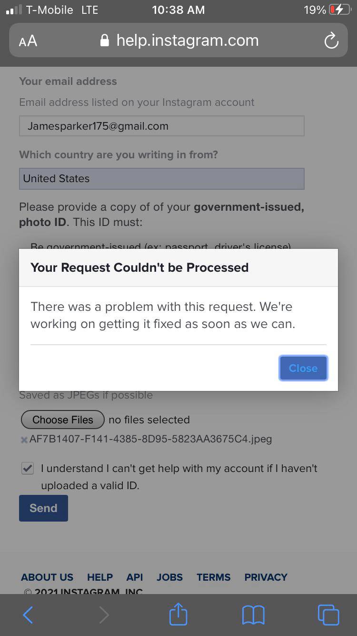Viewport: 357px width, 636px height.
Task: Visit the TERMS page
Action: point(213,577)
